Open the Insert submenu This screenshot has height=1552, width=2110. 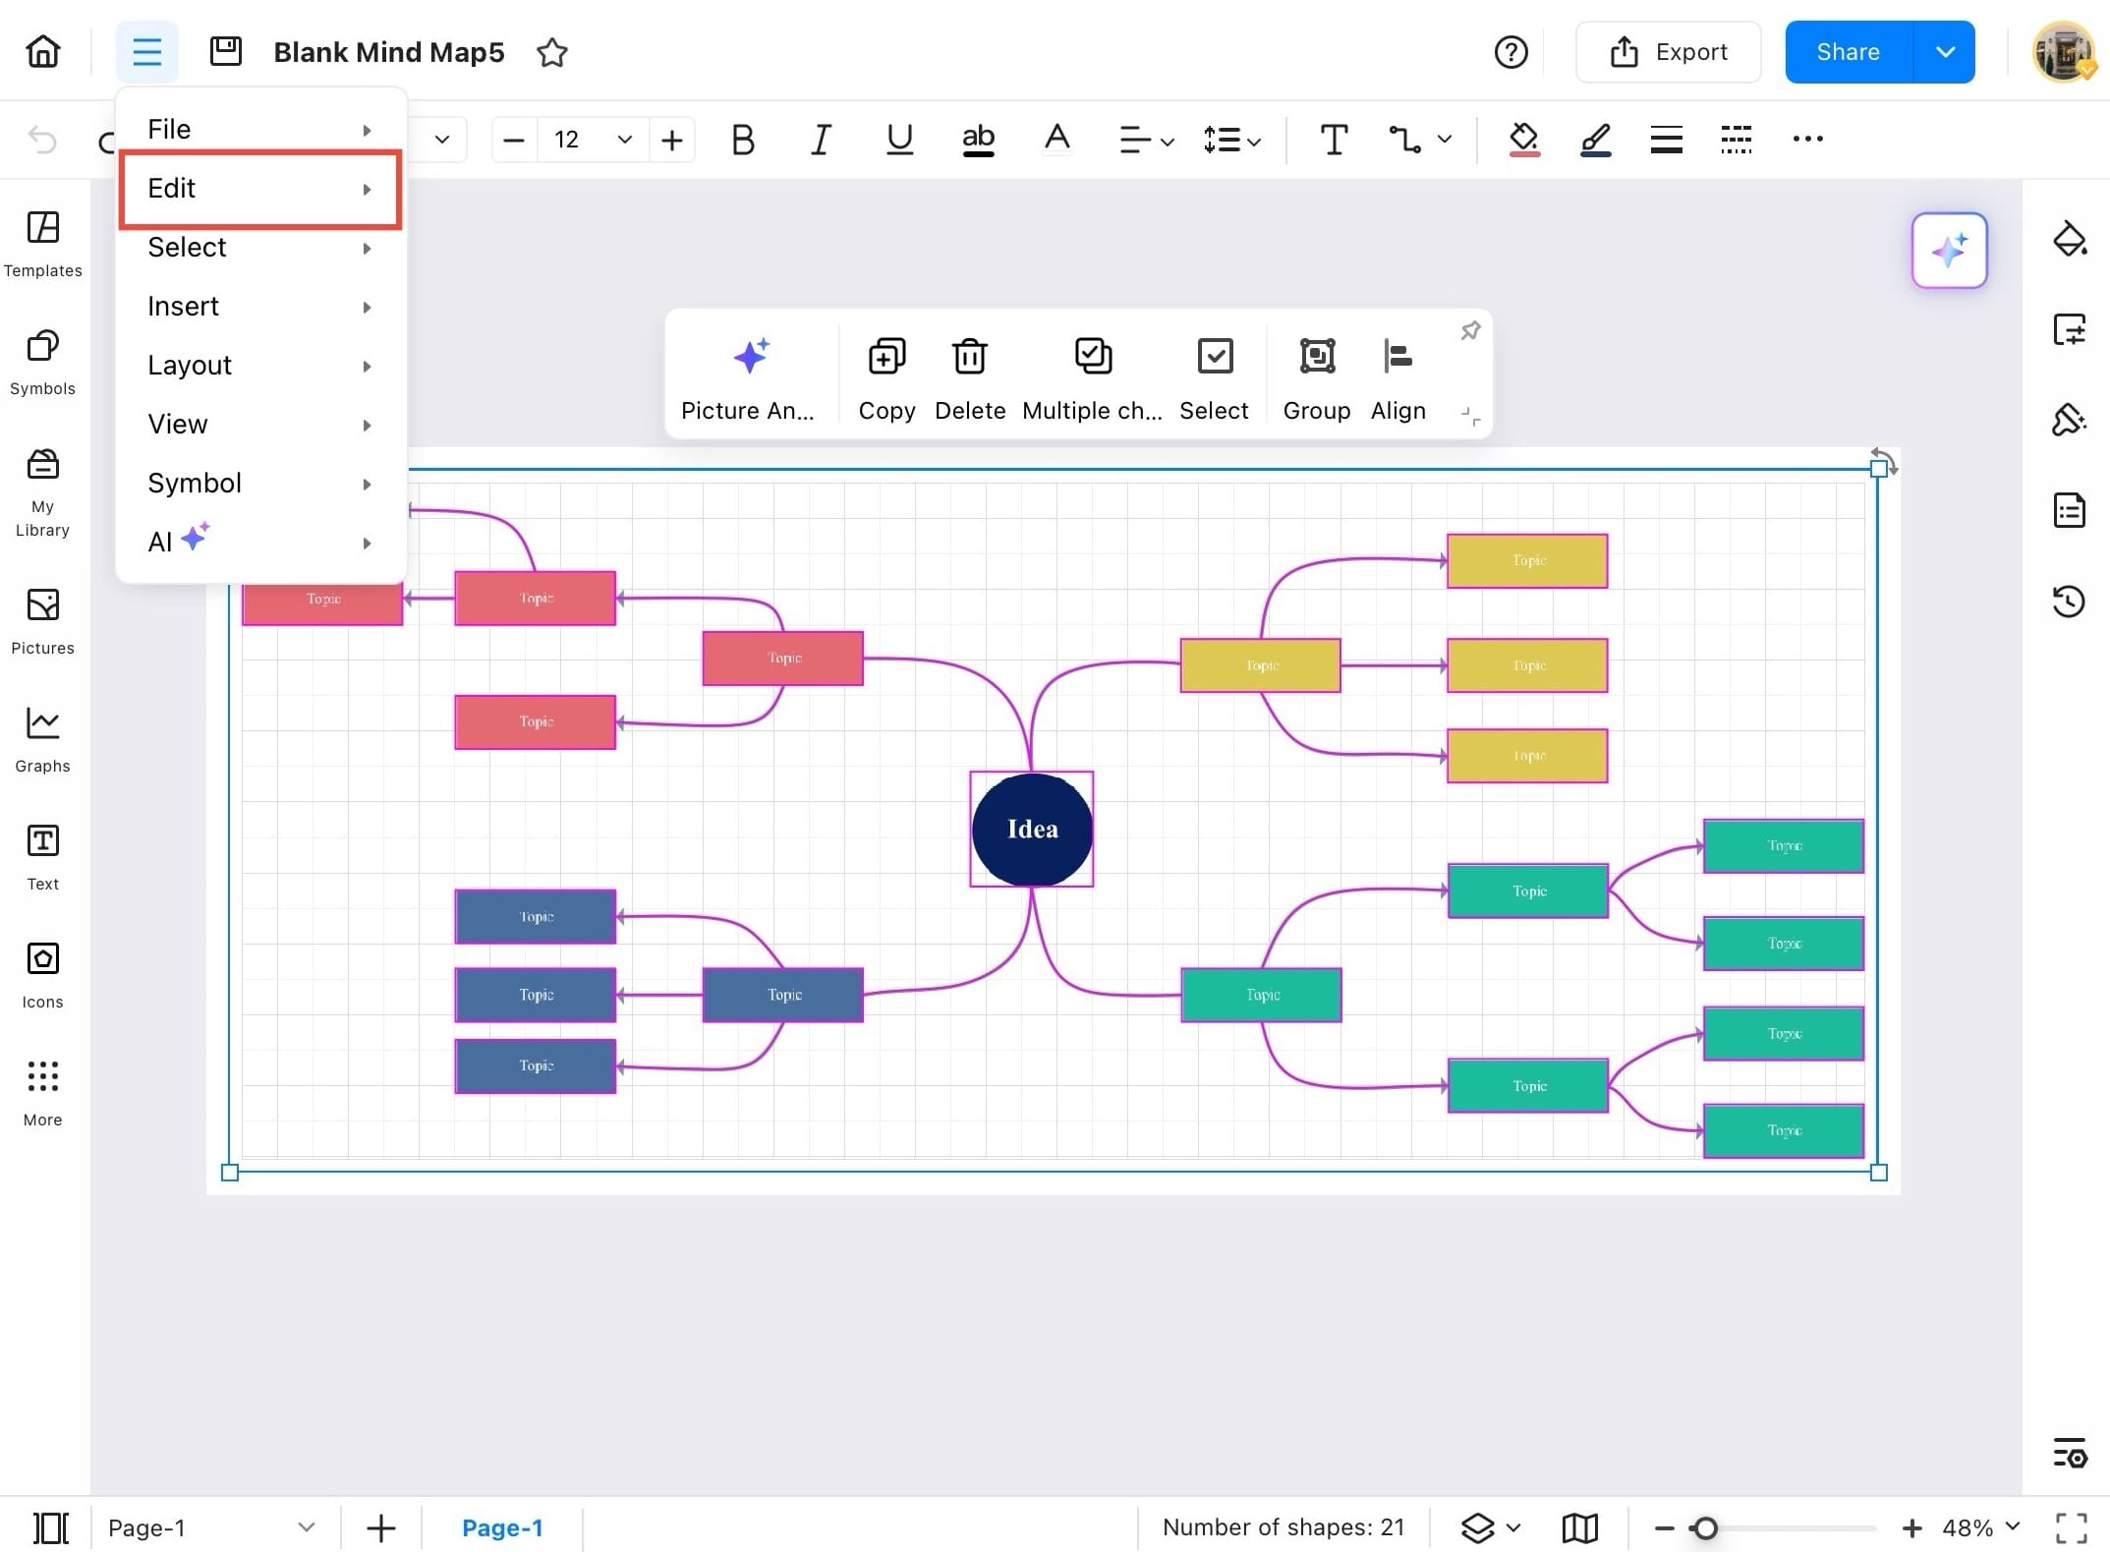pos(259,307)
